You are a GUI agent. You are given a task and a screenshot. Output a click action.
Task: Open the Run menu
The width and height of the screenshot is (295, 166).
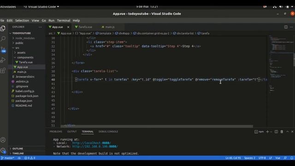51,20
